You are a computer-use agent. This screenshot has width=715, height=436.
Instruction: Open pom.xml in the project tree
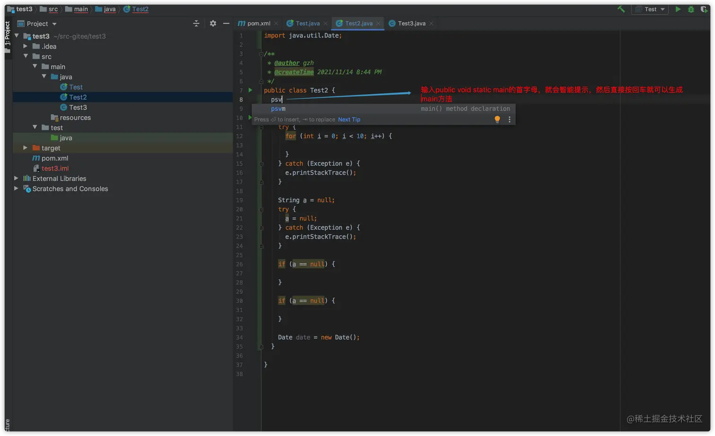(x=50, y=158)
